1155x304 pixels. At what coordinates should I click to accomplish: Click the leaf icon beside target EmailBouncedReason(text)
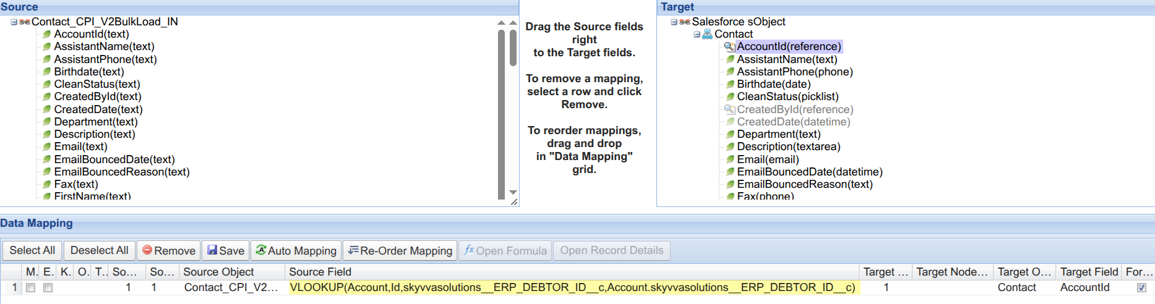(x=731, y=184)
